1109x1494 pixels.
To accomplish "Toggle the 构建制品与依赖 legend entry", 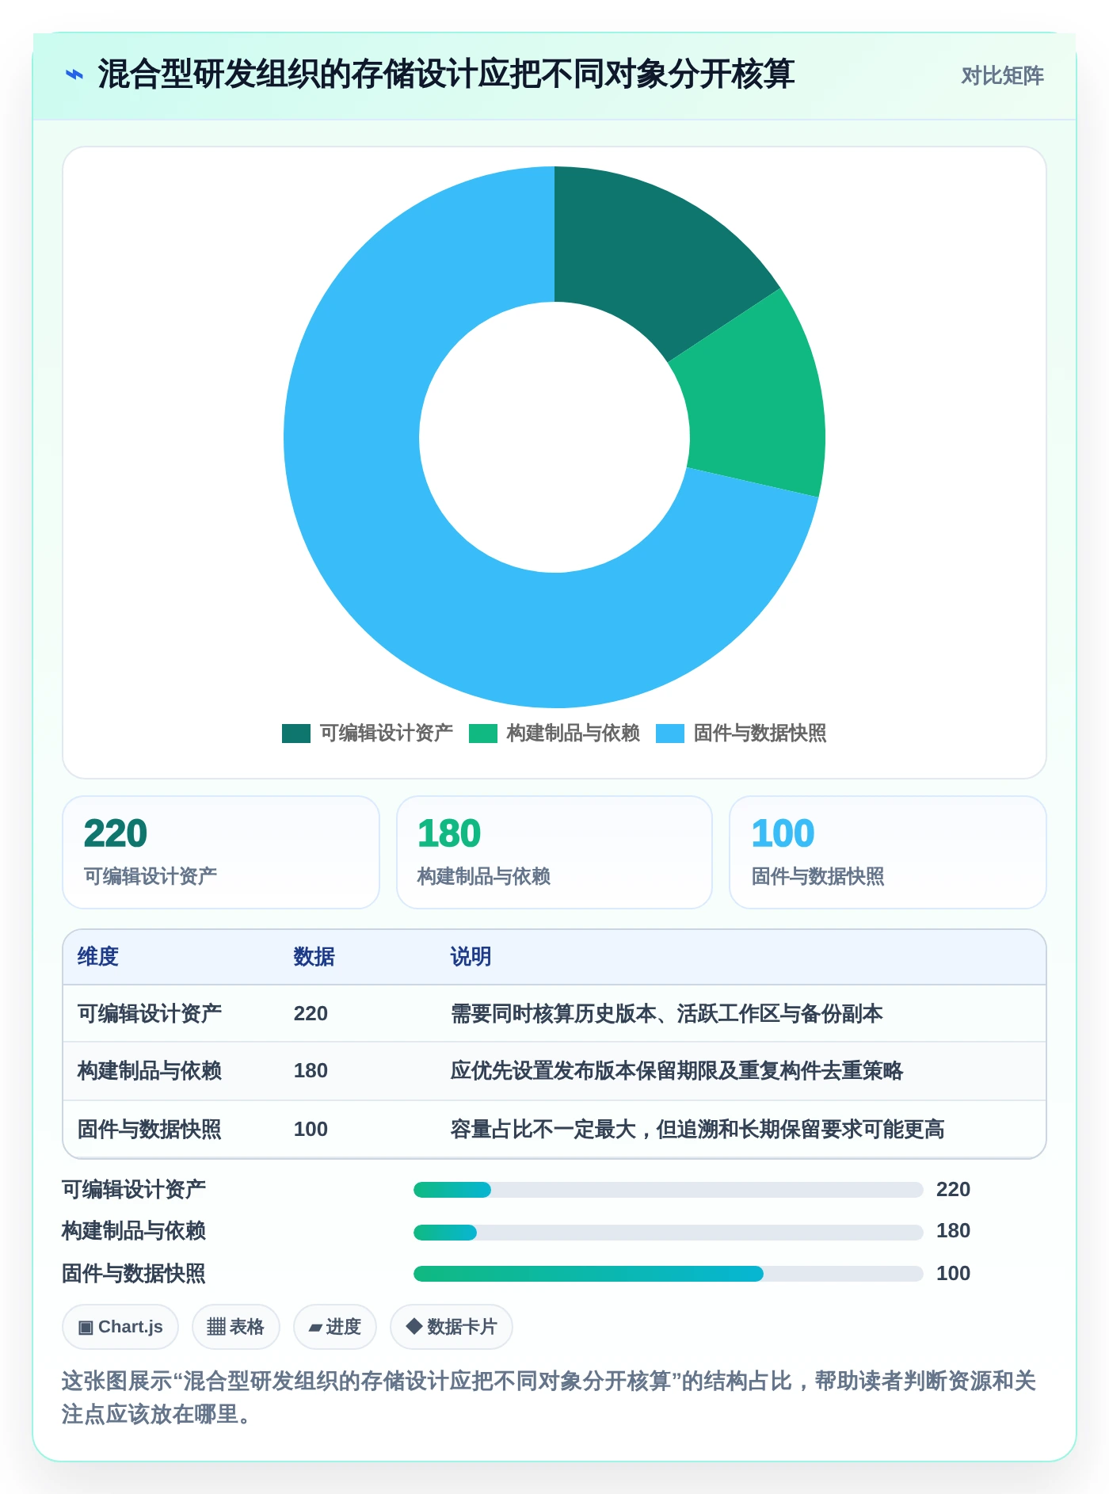I will (554, 733).
